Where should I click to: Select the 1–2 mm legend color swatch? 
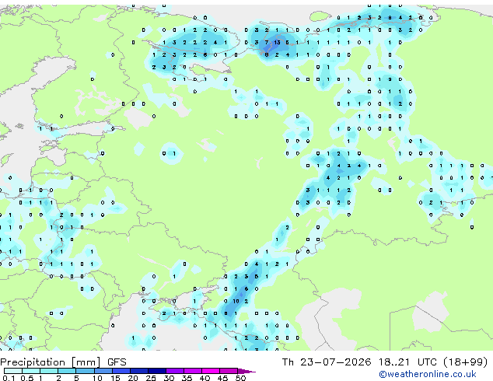pos(49,371)
